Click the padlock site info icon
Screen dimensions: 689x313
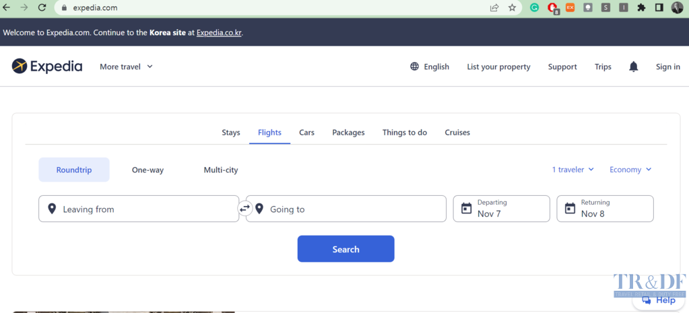click(65, 7)
